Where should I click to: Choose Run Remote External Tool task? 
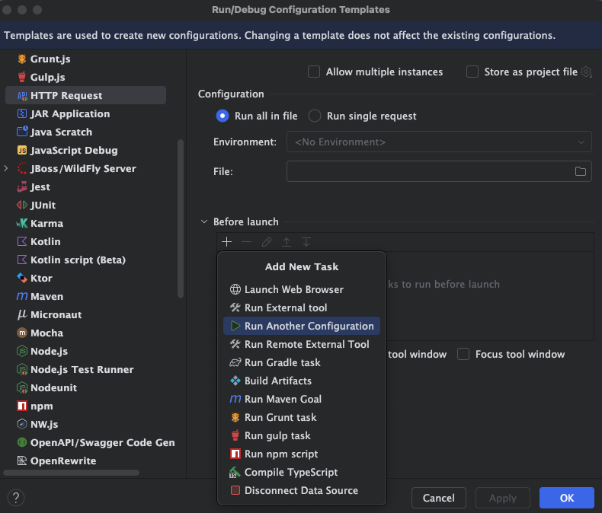point(302,344)
